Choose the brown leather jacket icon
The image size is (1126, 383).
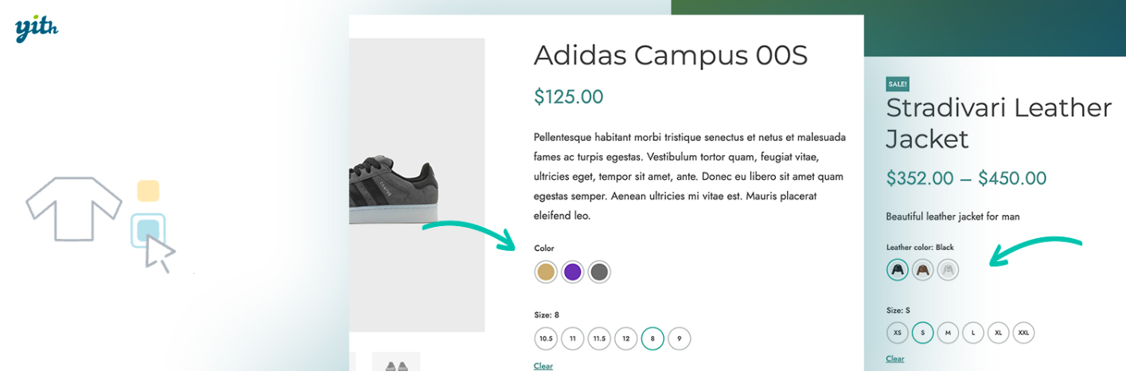(x=922, y=270)
